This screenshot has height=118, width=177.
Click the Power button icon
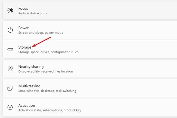click(10, 30)
